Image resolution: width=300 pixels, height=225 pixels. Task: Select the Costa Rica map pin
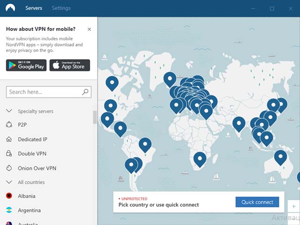120,129
